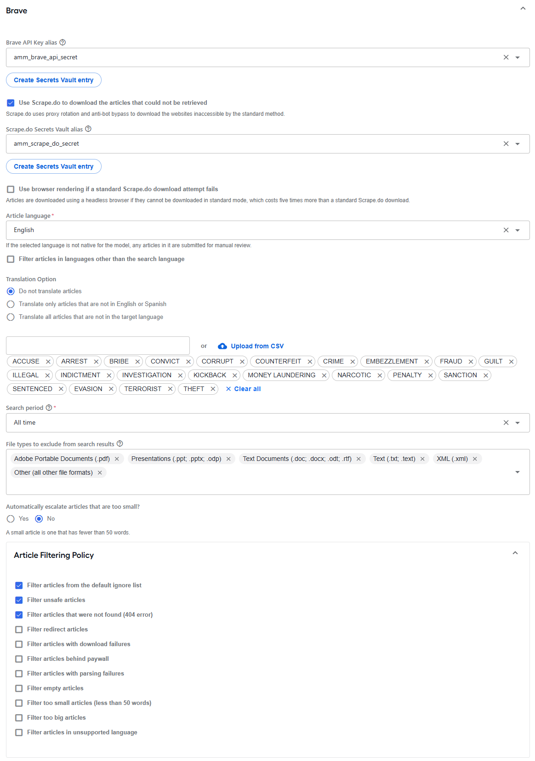
Task: Remove the MONEY LAUNDERING keyword chip
Action: coord(324,375)
